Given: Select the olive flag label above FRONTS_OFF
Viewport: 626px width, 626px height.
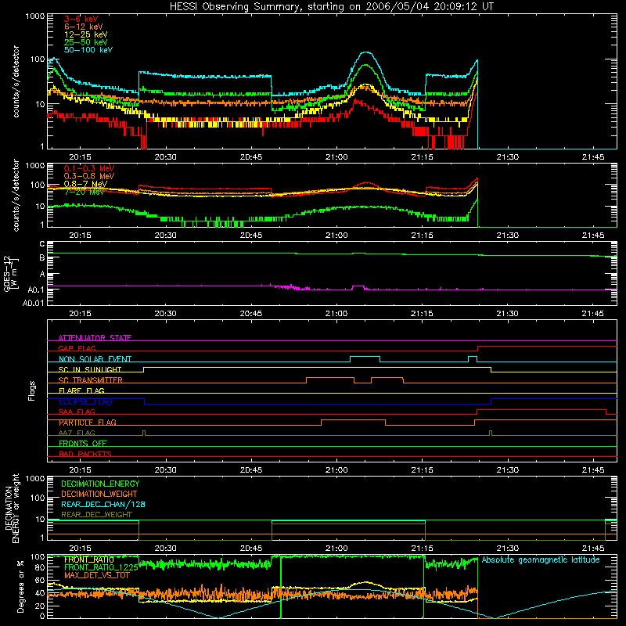Looking at the screenshot, I should click(77, 433).
